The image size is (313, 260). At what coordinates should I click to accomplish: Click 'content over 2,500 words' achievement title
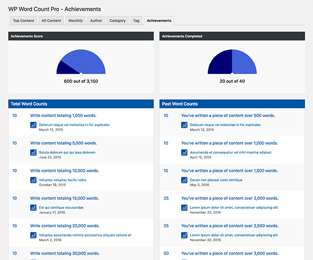[x=230, y=226]
